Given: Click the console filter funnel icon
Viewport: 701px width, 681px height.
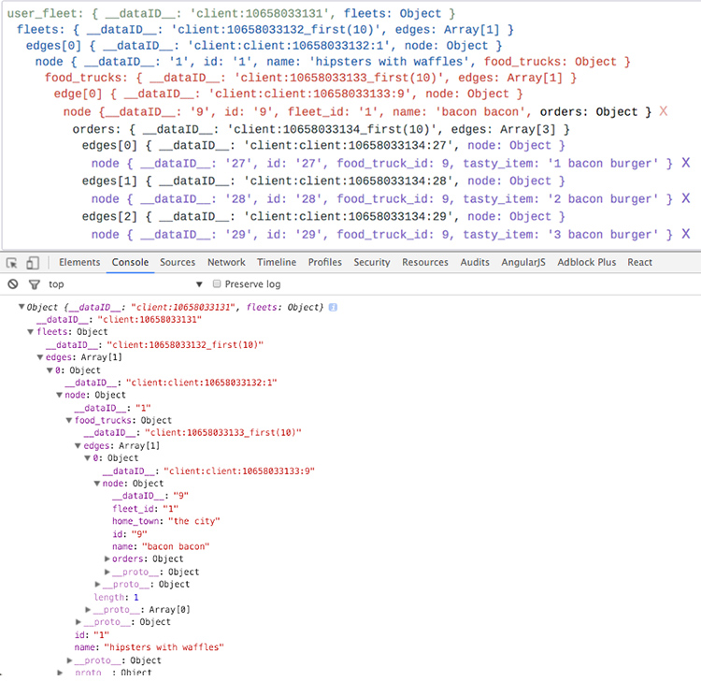Looking at the screenshot, I should [x=34, y=284].
